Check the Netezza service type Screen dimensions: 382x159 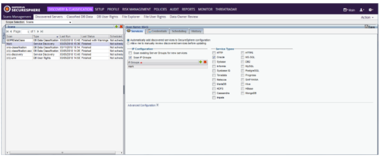pos(214,79)
